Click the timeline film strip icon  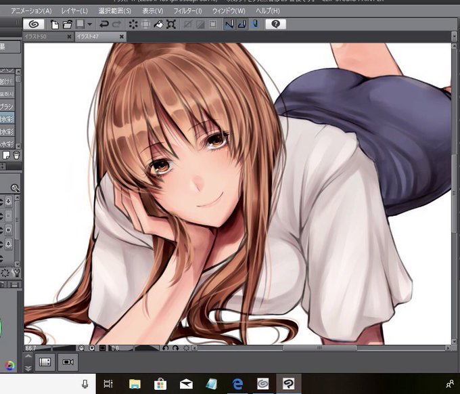45,362
